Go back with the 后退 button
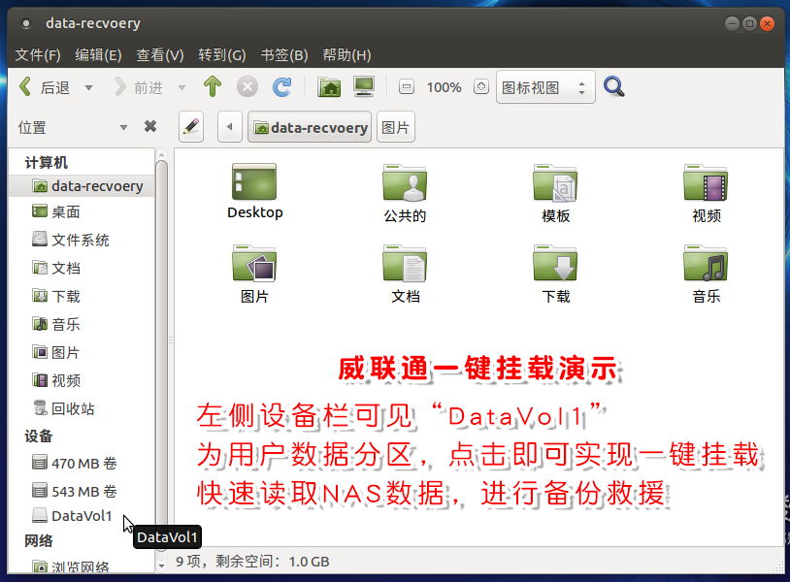 pos(45,87)
